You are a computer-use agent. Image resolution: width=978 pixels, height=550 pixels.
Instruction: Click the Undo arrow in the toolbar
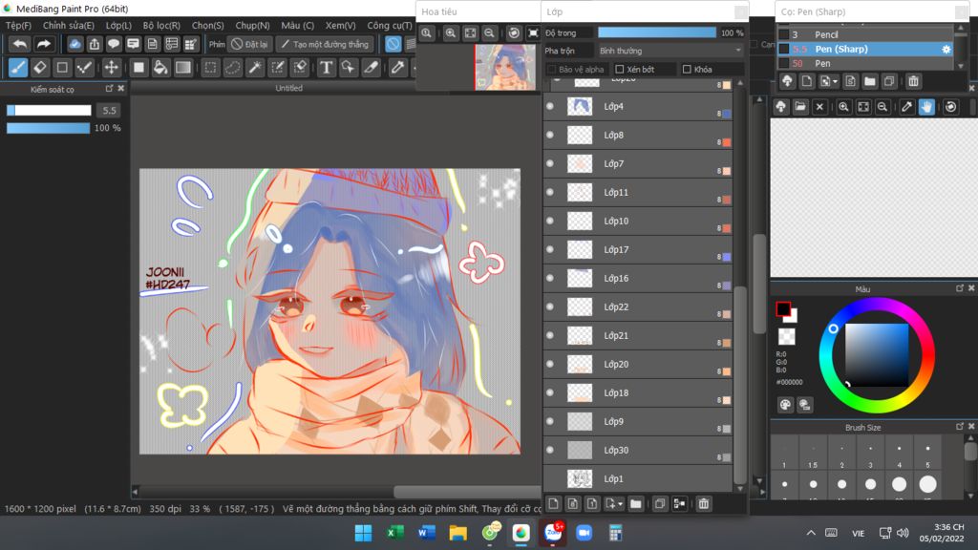tap(20, 44)
